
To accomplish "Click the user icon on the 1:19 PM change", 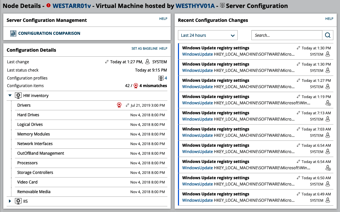I will point(328,103).
